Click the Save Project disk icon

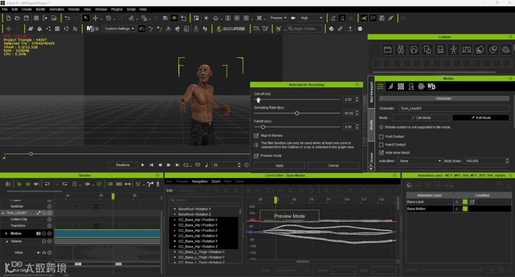coord(26,18)
